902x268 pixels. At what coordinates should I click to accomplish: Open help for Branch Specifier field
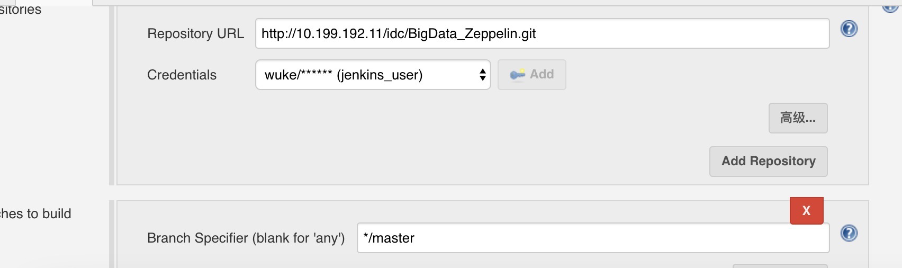pyautogui.click(x=849, y=233)
